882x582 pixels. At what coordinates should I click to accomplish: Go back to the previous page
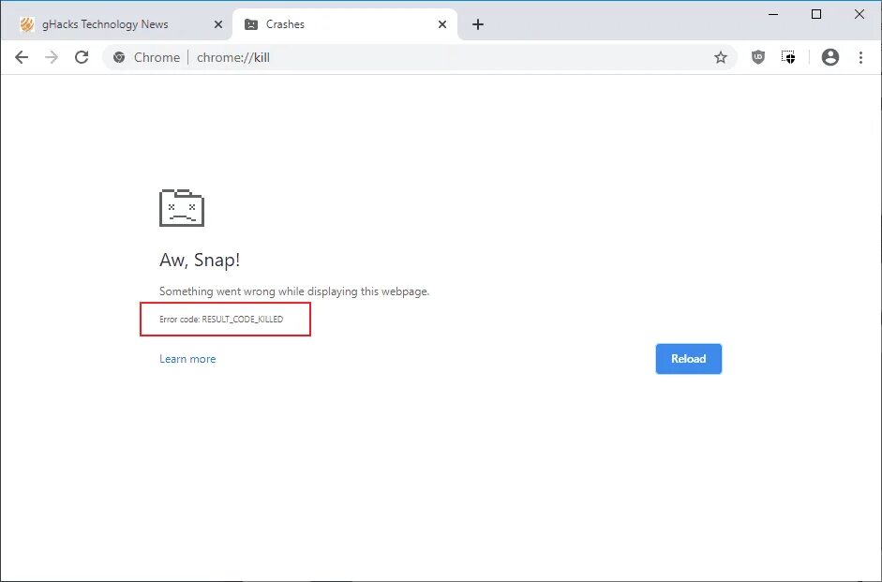click(x=22, y=57)
